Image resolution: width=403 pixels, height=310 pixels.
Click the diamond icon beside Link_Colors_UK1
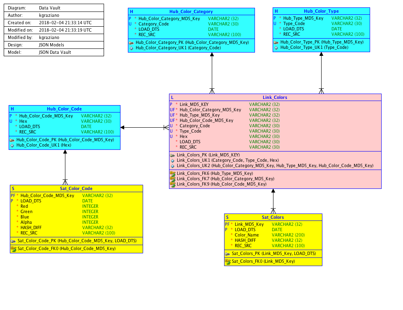172,161
